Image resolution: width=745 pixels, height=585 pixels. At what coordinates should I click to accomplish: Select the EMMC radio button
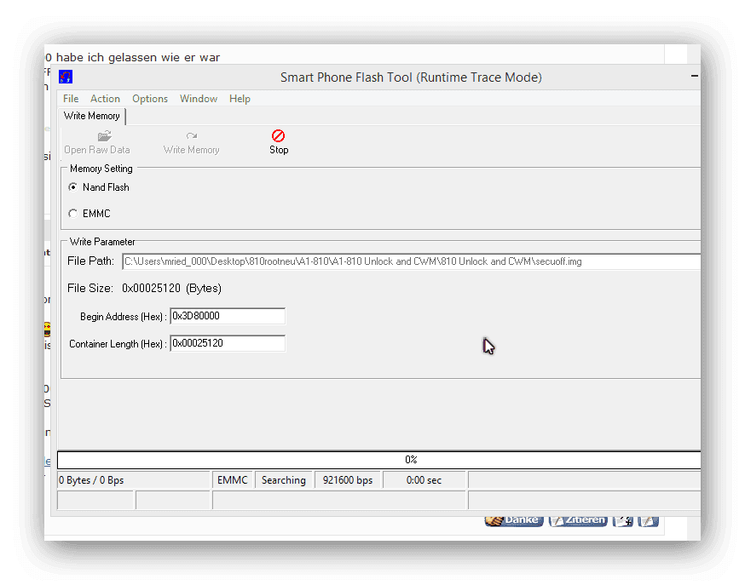coord(72,214)
